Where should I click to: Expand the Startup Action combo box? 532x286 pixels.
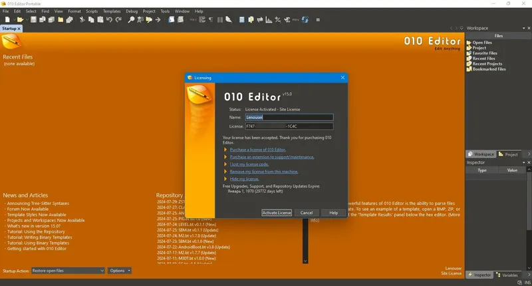(x=68, y=271)
